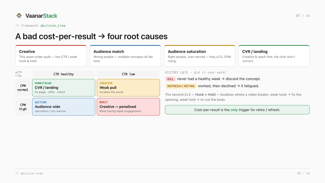325x183 pixels.
Task: Click the slide title about four root causes
Action: [91, 36]
